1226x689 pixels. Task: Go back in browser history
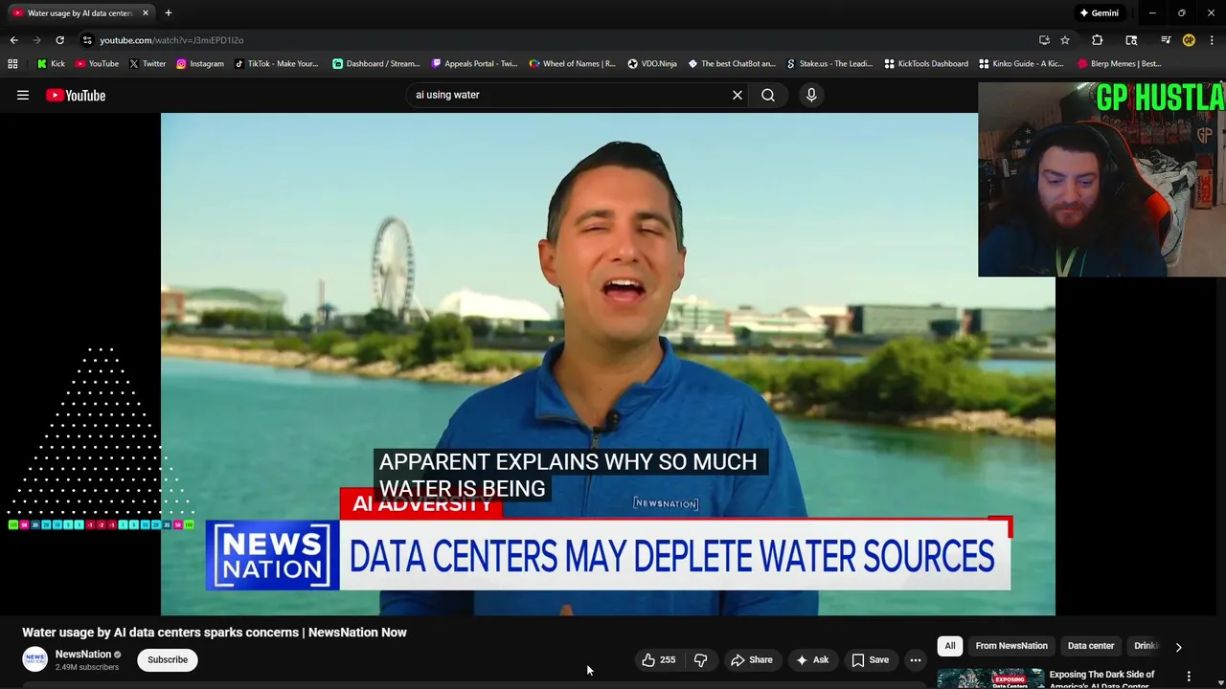13,40
